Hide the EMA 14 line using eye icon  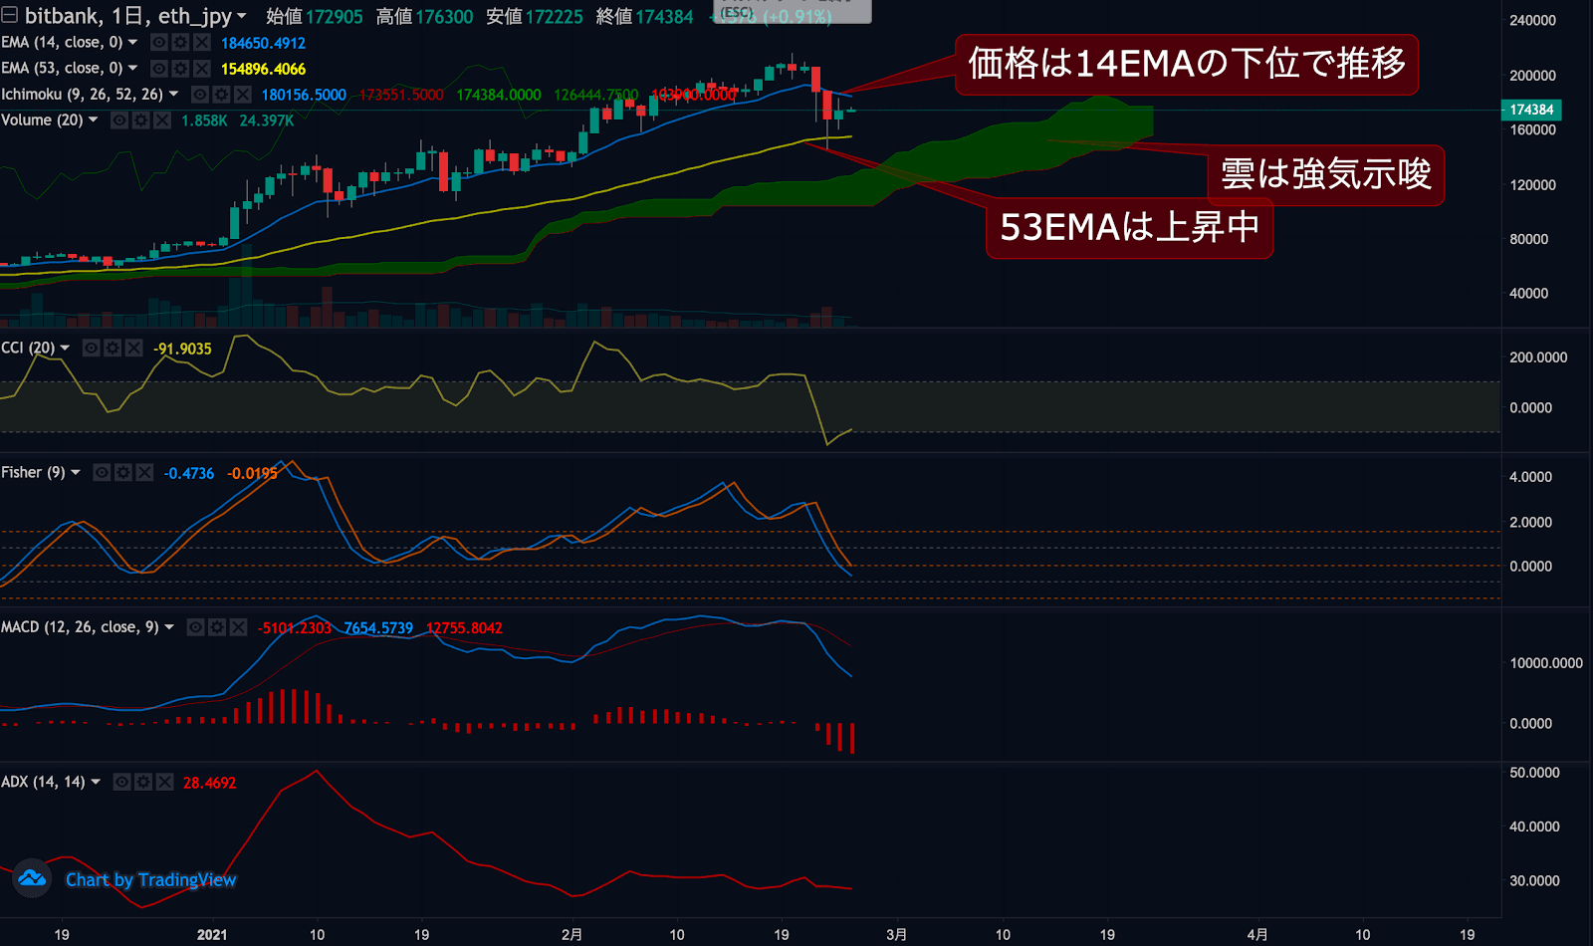(x=158, y=43)
